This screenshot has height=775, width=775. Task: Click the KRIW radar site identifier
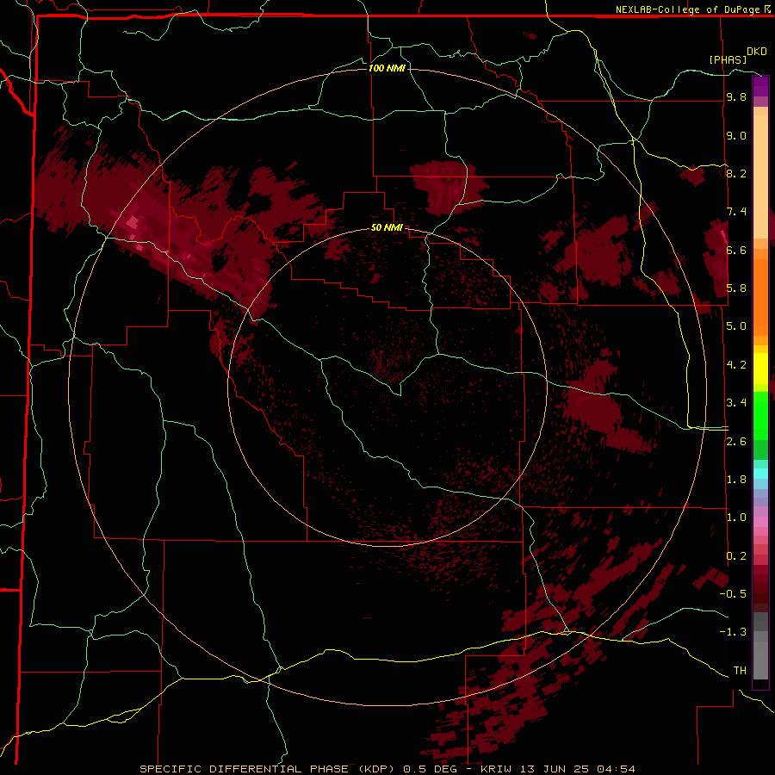[x=497, y=769]
